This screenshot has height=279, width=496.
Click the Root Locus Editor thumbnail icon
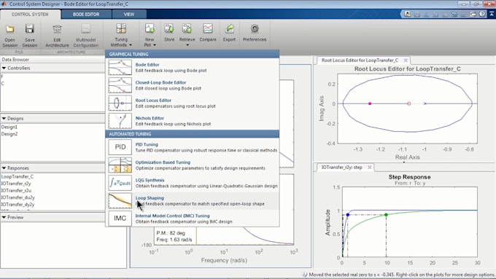(x=120, y=103)
